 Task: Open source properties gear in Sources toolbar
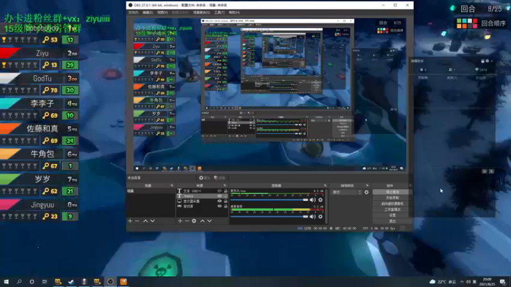pyautogui.click(x=194, y=221)
